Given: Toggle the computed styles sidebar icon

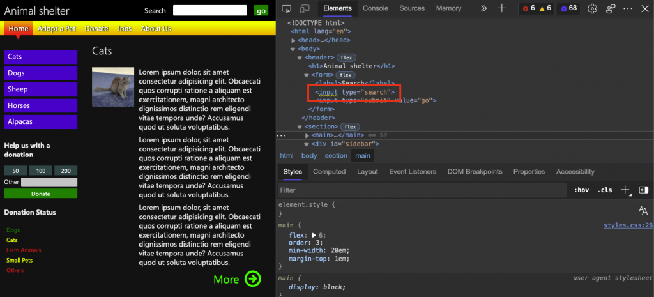Looking at the screenshot, I should (x=644, y=190).
